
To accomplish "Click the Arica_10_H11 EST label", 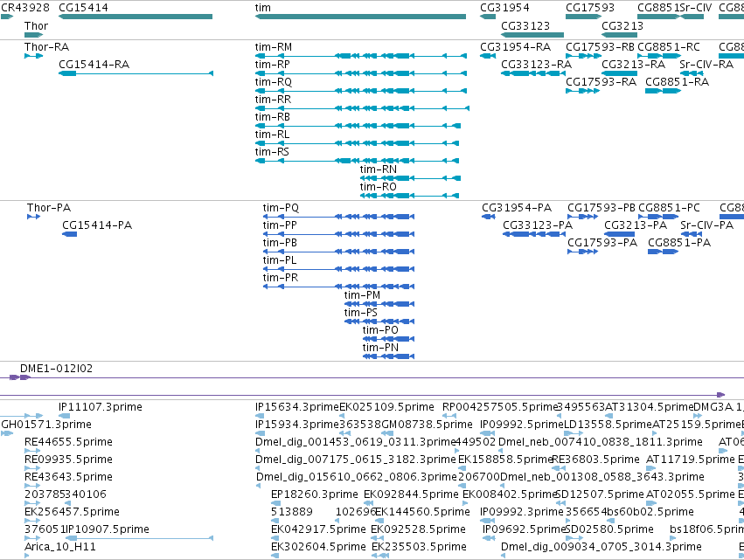I will (x=59, y=547).
